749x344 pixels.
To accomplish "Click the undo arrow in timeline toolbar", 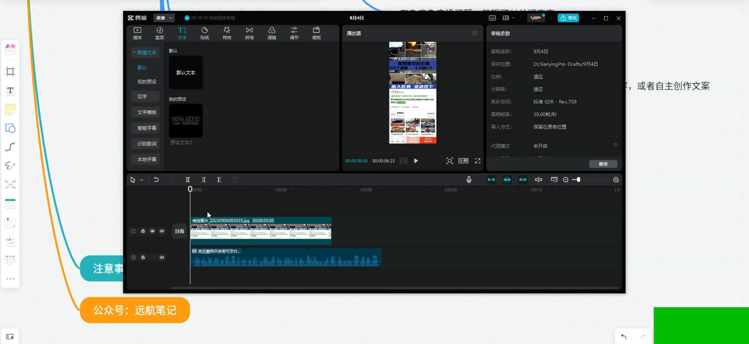I will (x=156, y=180).
